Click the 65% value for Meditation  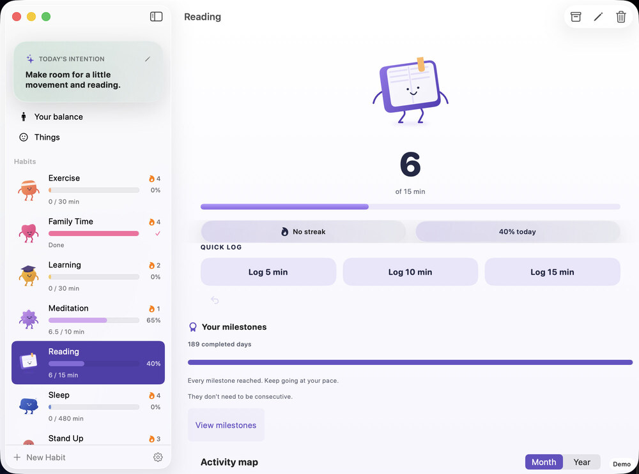(153, 320)
